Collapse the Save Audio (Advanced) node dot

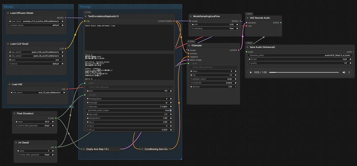(248, 47)
